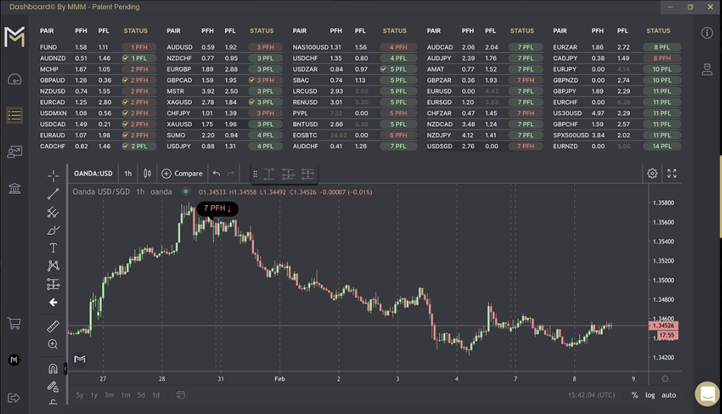Click the drag handle of floating toolbar
This screenshot has width=722, height=414.
pos(255,174)
